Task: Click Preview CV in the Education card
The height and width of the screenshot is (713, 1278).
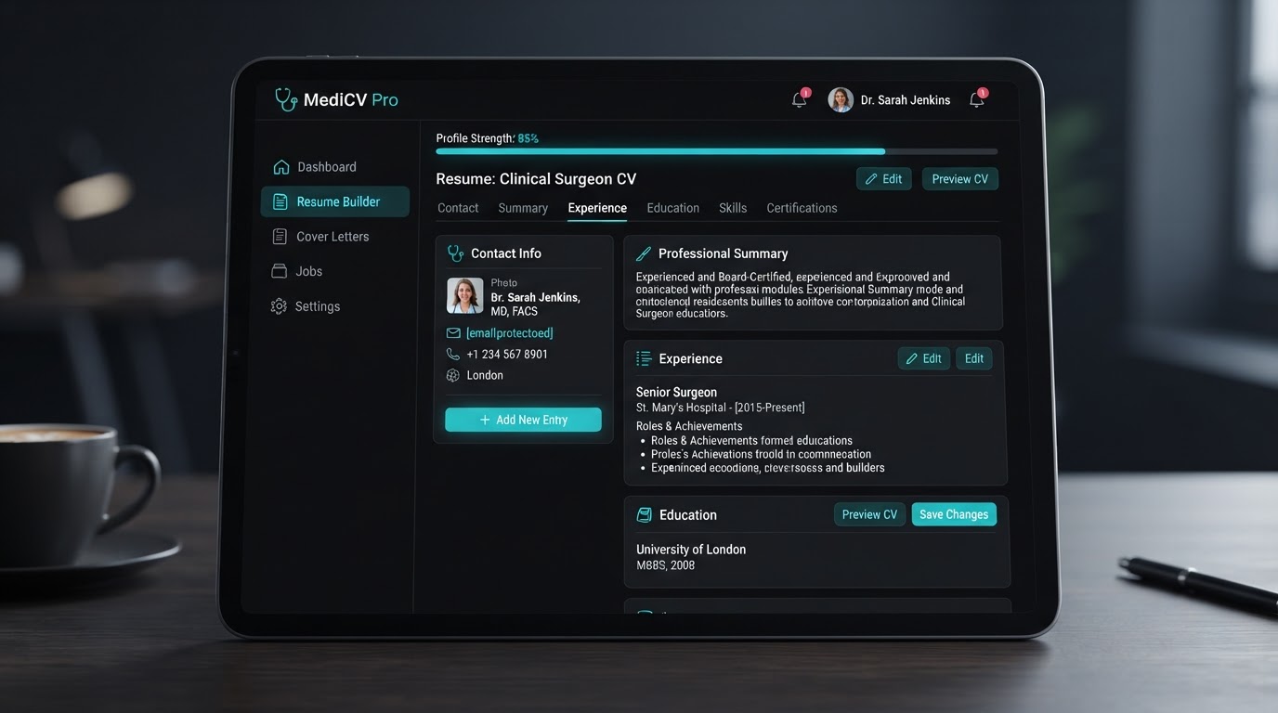Action: [x=869, y=514]
